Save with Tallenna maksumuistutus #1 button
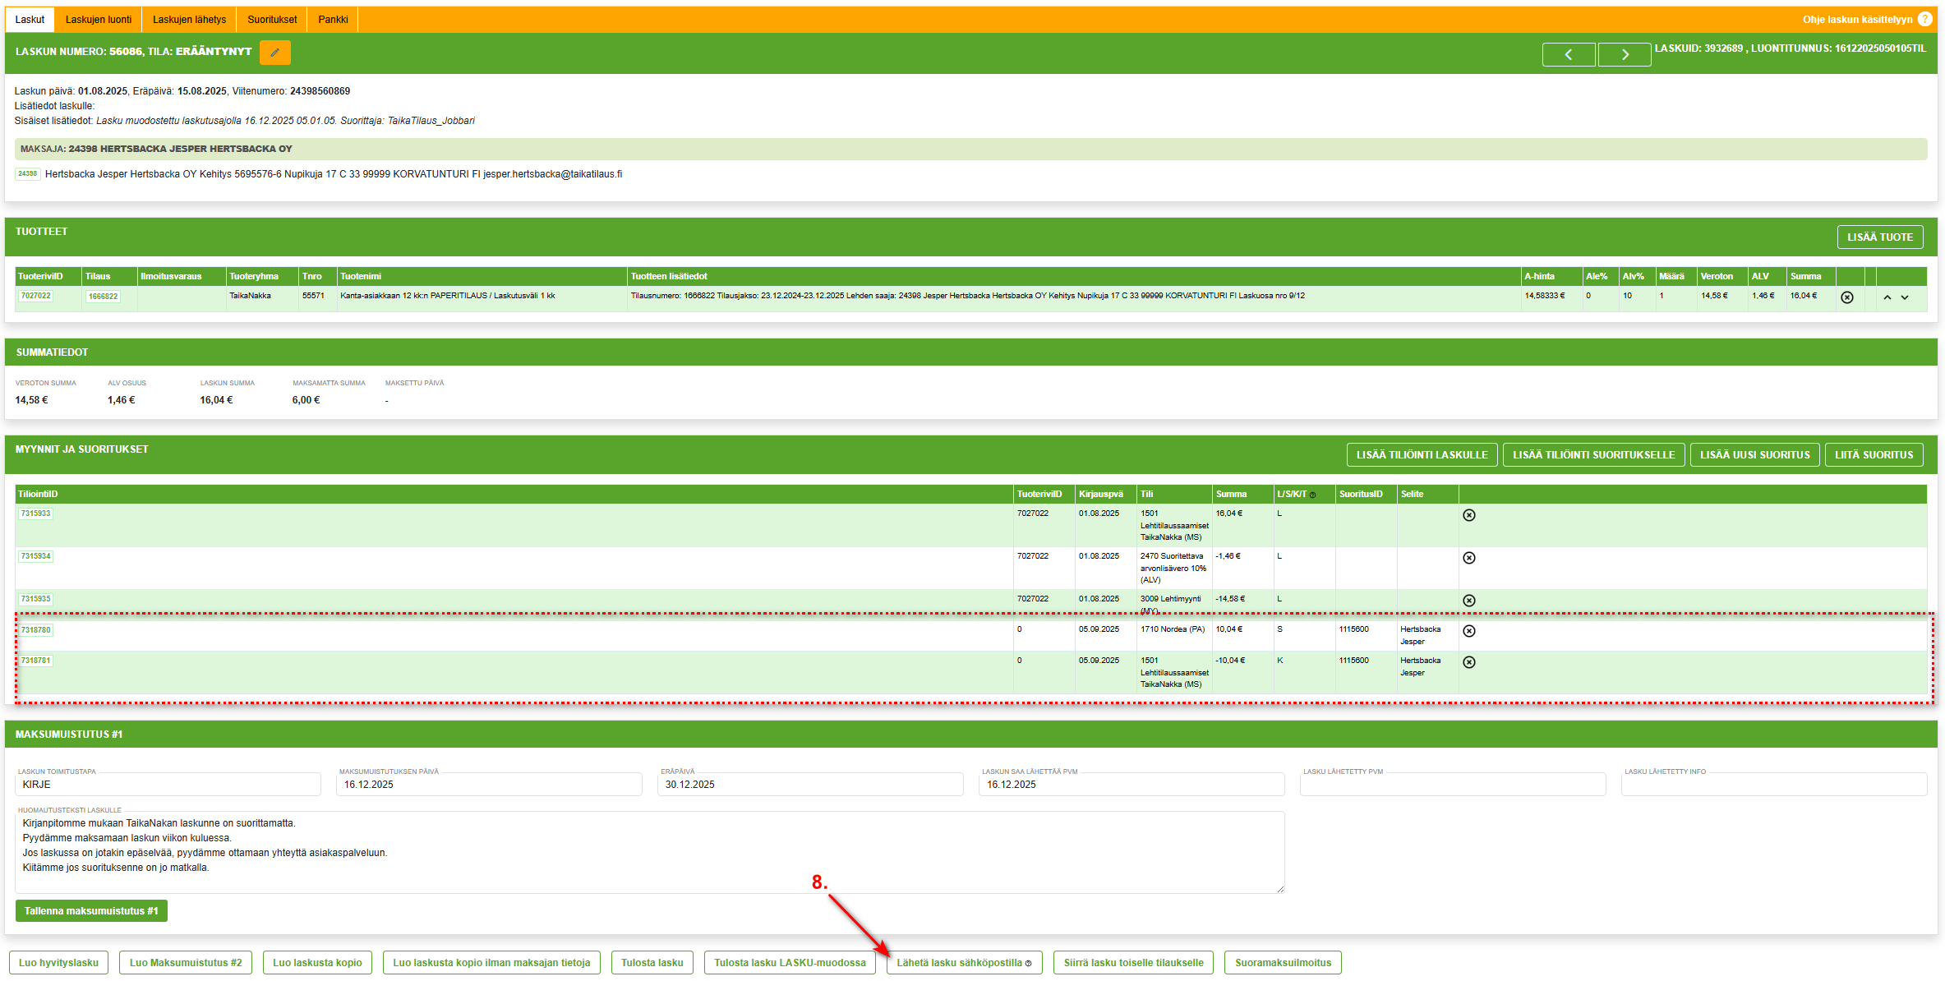The width and height of the screenshot is (1945, 981). (91, 911)
